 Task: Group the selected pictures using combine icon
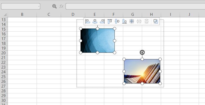(156, 21)
